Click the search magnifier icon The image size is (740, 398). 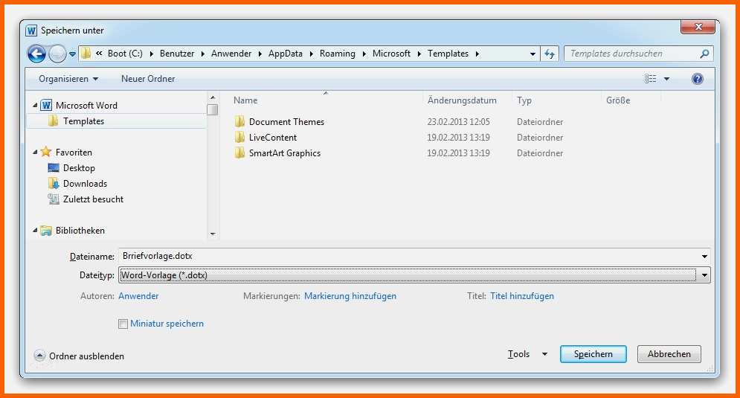click(x=704, y=54)
